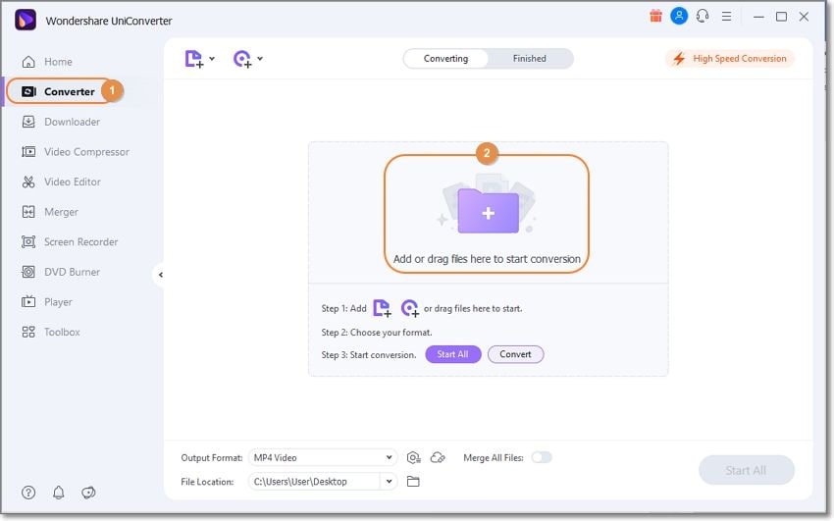Click the File Location path field
The height and width of the screenshot is (521, 834).
click(x=314, y=482)
